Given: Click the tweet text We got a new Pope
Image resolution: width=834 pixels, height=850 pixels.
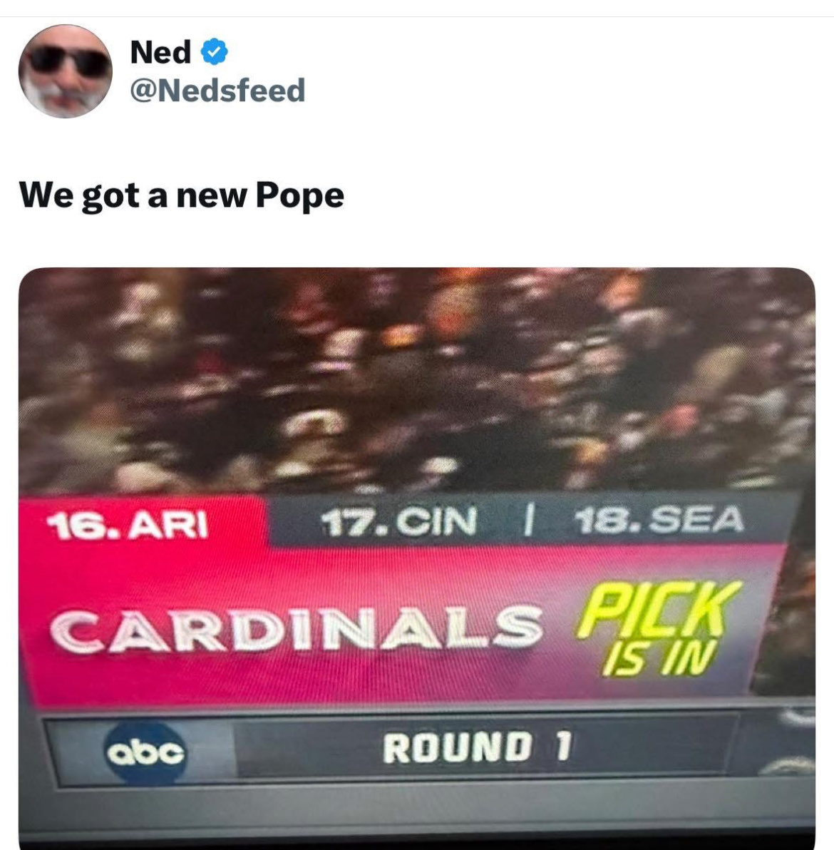Looking at the screenshot, I should pos(182,195).
